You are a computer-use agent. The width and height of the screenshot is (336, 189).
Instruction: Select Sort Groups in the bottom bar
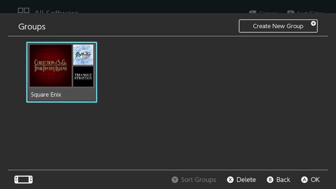(x=198, y=180)
